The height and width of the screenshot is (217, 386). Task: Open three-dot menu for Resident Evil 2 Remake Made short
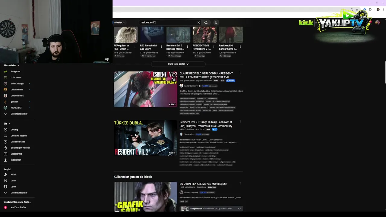point(188,47)
